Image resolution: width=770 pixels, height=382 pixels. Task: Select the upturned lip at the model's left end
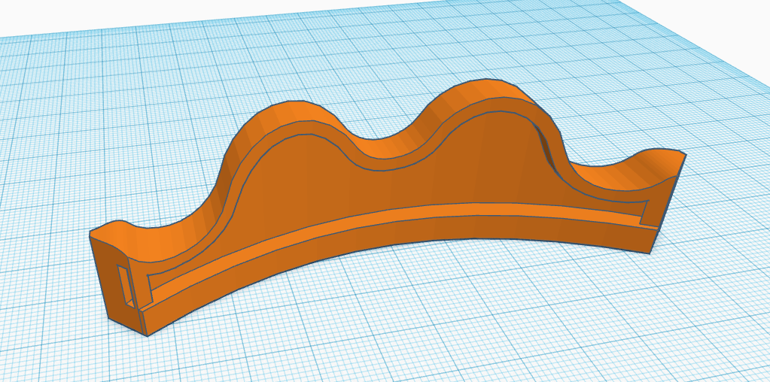[111, 229]
